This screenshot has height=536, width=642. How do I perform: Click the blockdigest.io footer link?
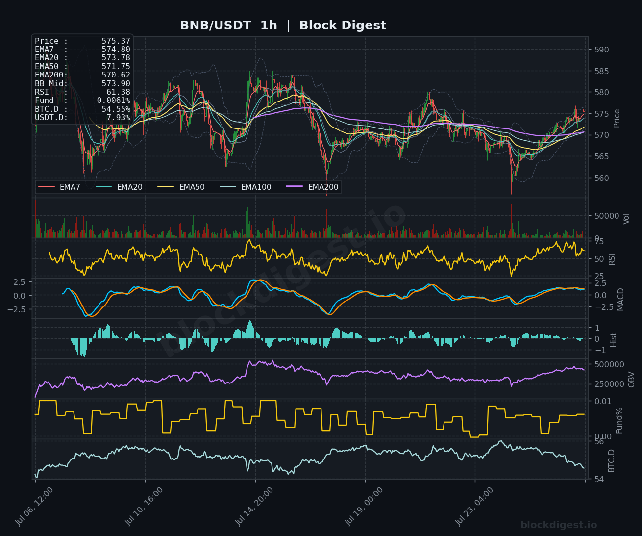[559, 525]
